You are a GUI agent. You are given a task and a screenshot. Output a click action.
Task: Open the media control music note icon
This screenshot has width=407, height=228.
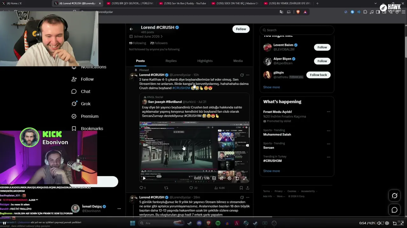[371, 12]
